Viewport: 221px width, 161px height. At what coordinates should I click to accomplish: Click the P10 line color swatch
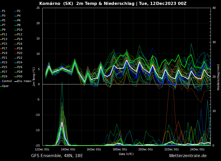(16, 30)
